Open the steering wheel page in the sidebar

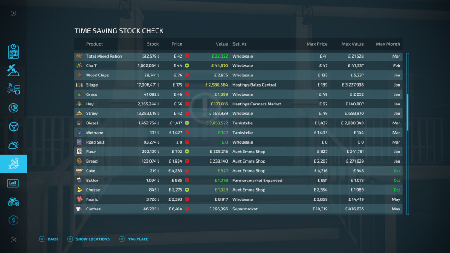14,126
